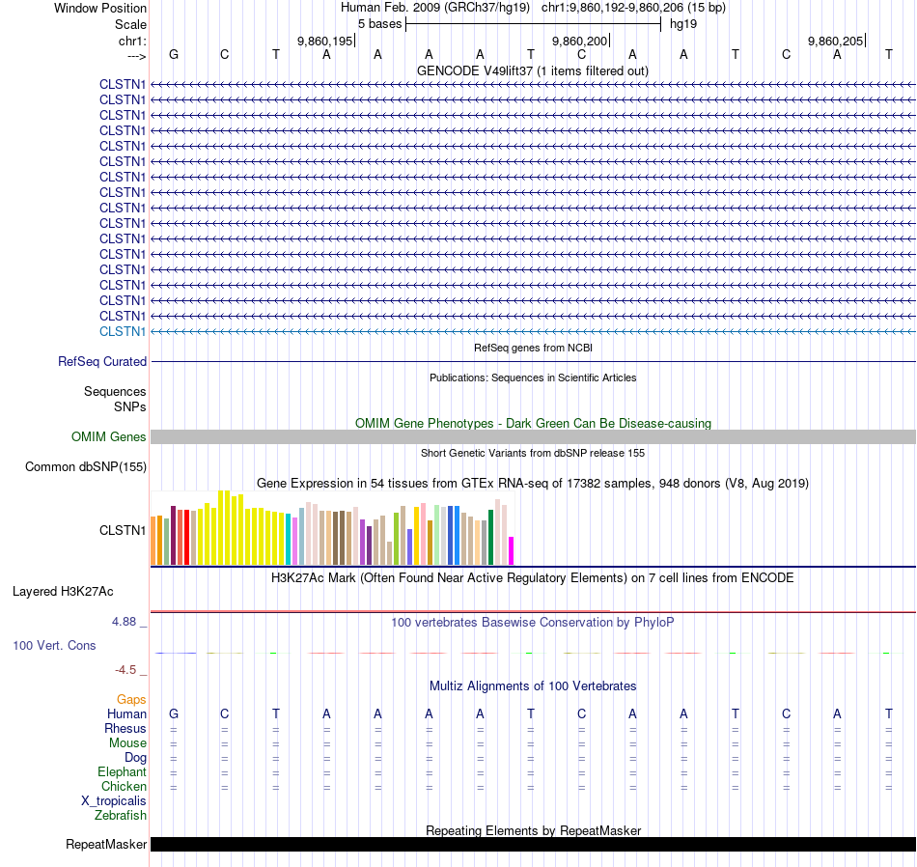Click the Zebrafish species row label
917x867 pixels.
(x=121, y=815)
